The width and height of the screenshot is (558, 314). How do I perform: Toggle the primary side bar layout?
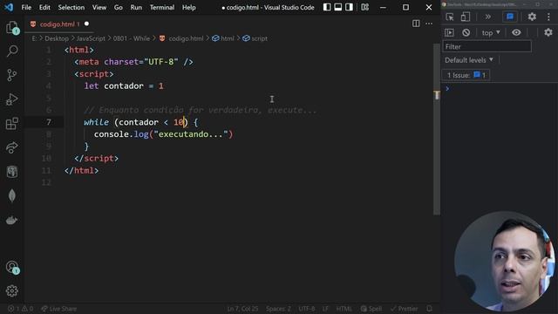327,7
